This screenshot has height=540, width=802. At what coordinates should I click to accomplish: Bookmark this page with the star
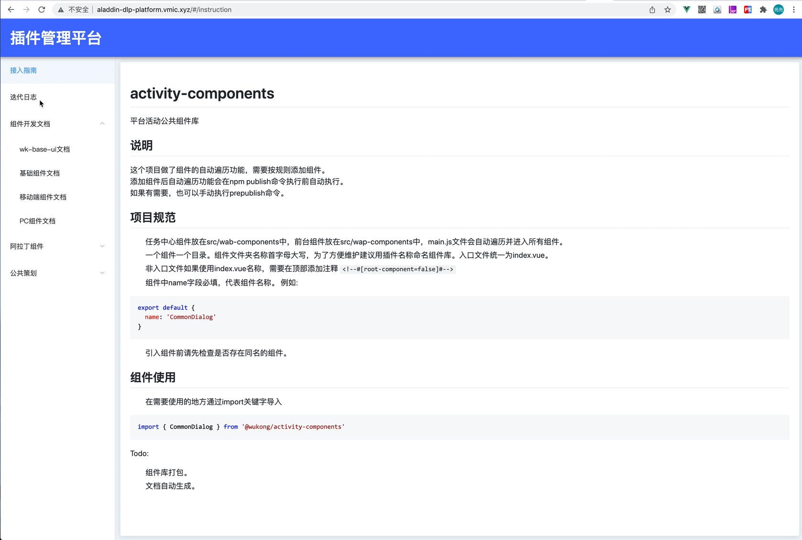(x=668, y=10)
